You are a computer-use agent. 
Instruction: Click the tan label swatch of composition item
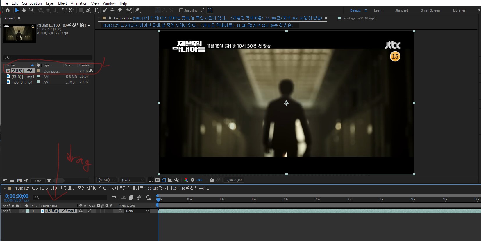38,71
